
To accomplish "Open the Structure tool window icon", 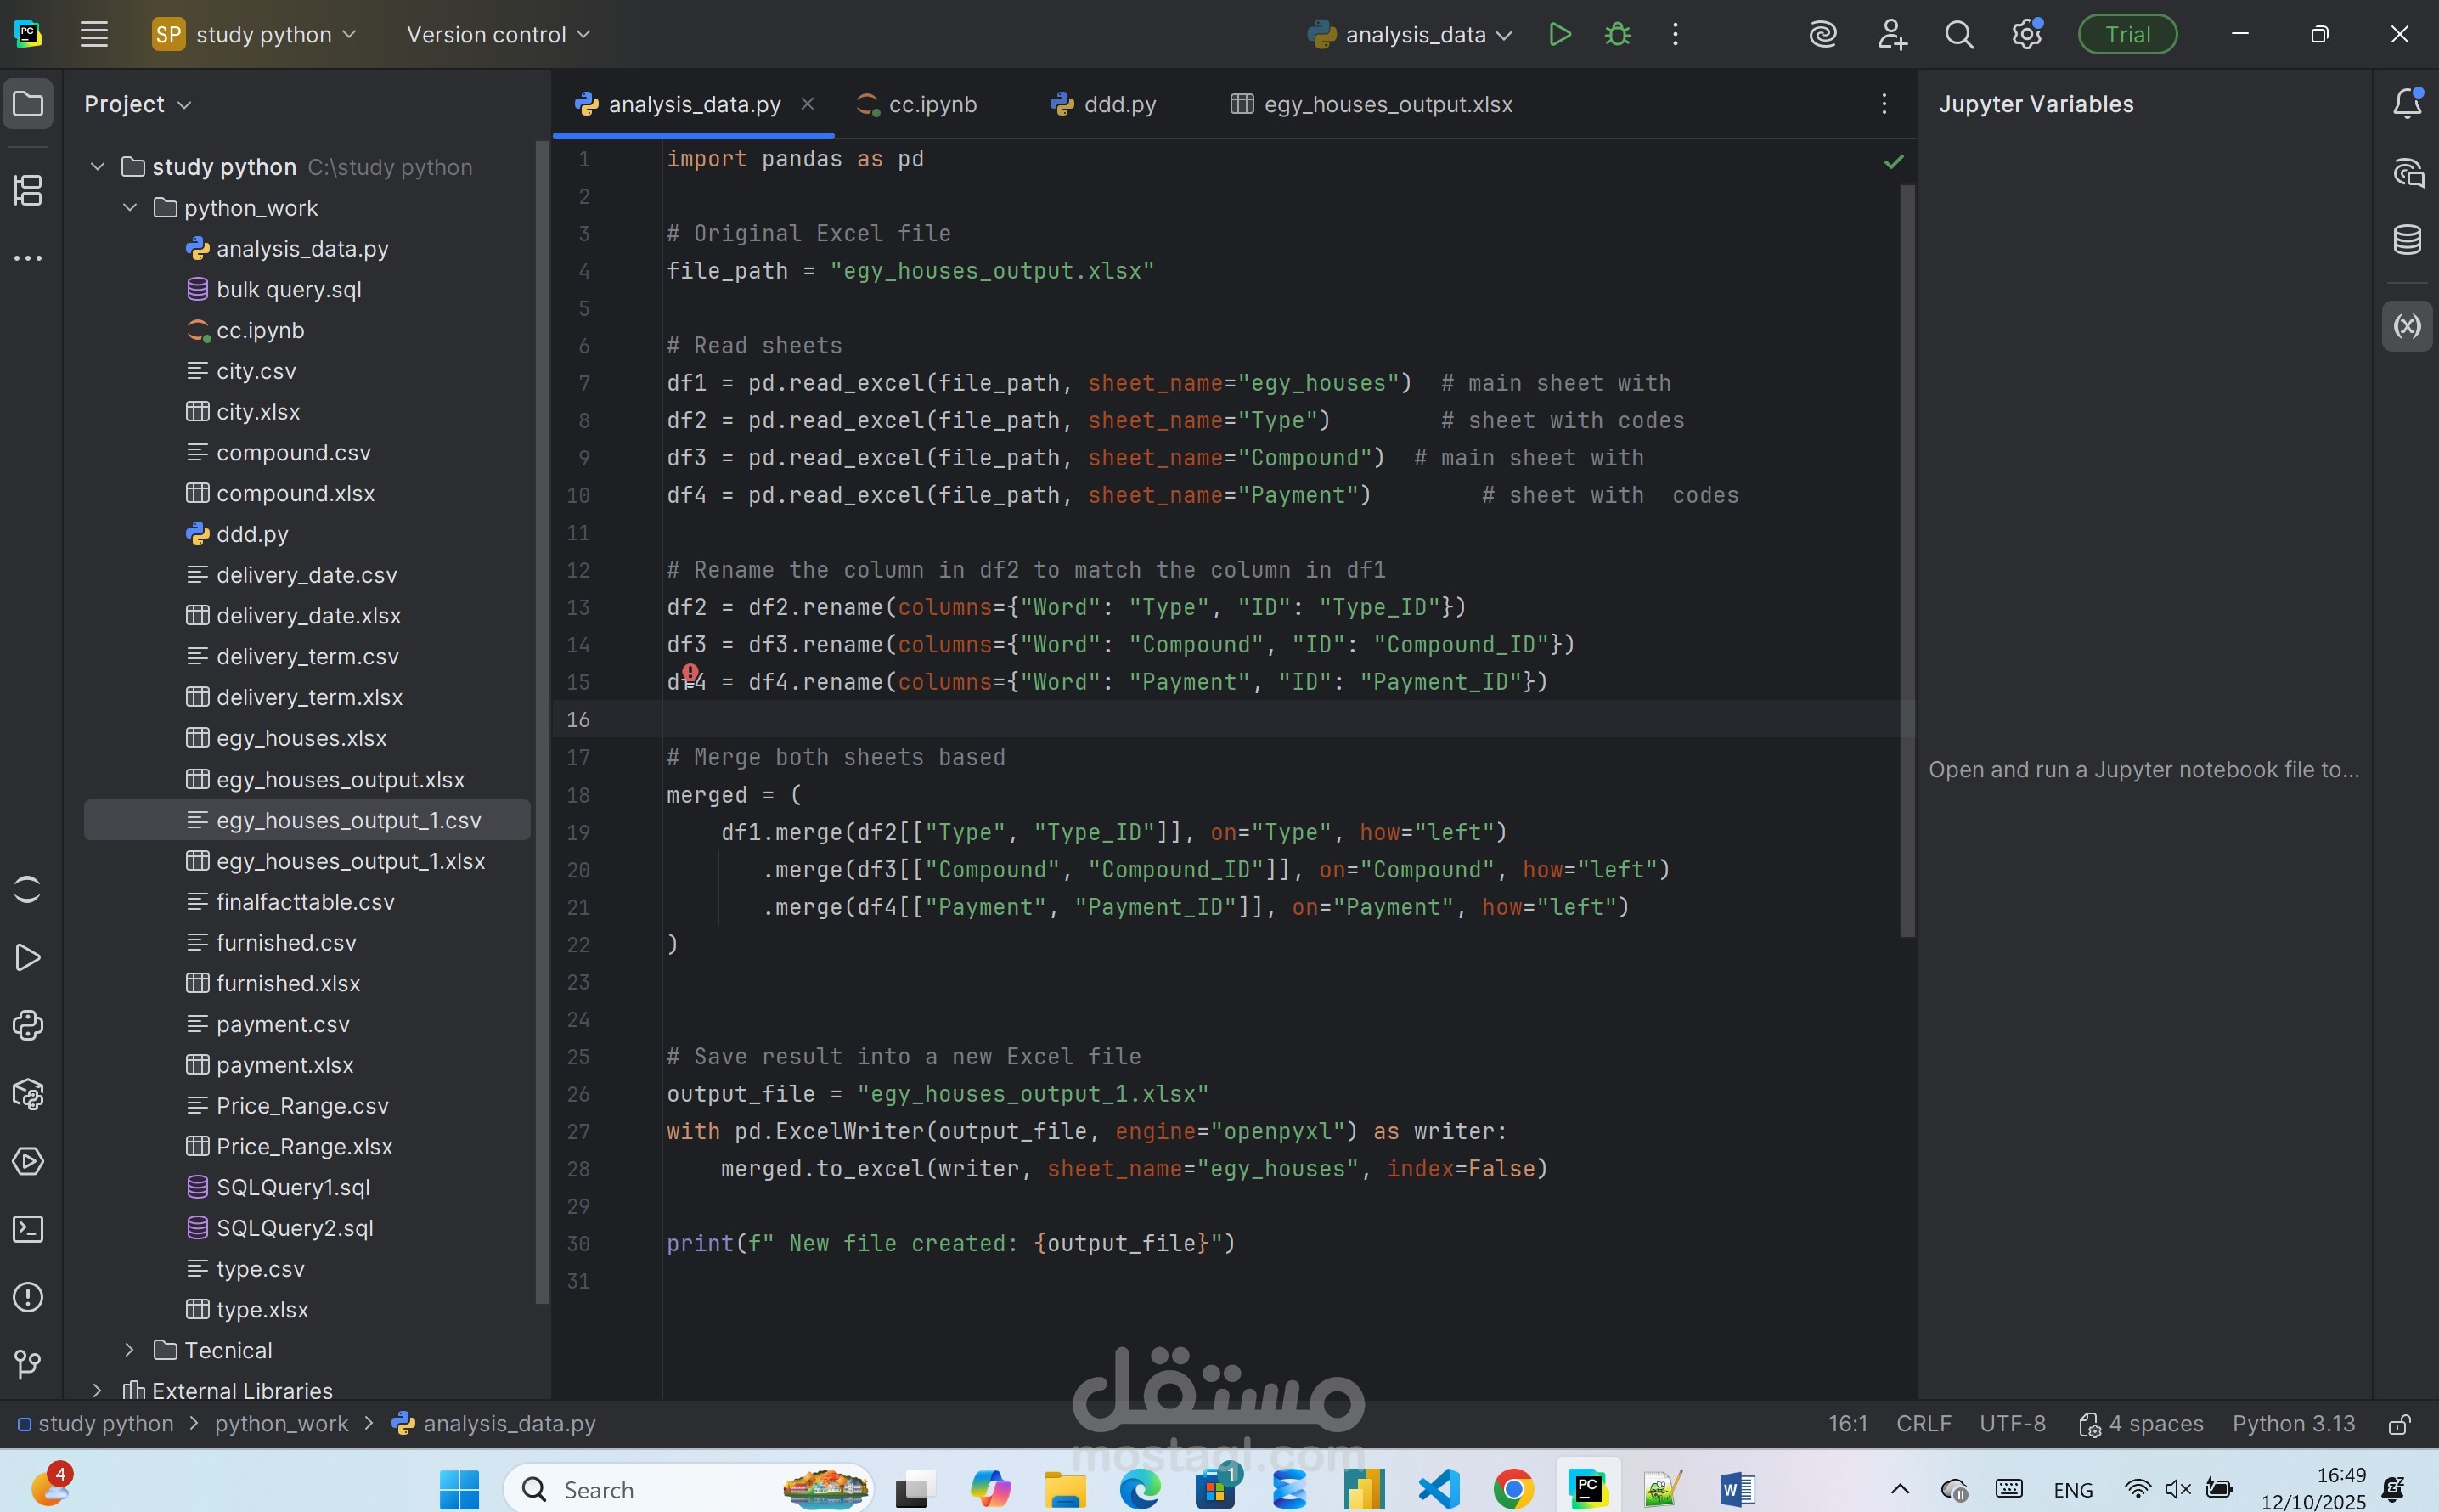I will coord(28,190).
